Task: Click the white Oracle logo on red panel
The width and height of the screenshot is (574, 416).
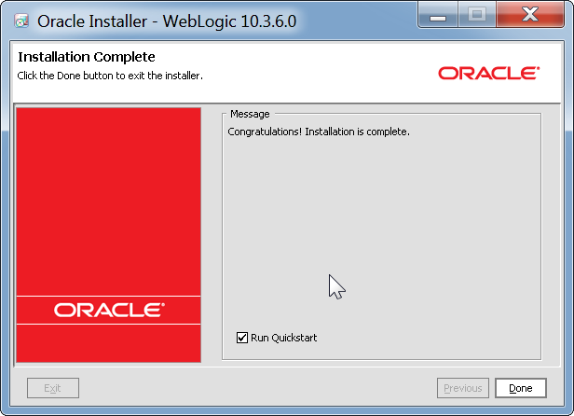Action: point(109,310)
